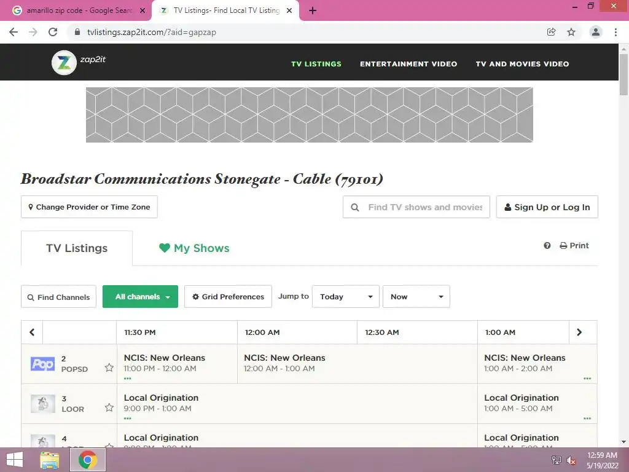Go back using the browser back arrow
The height and width of the screenshot is (472, 629).
(x=14, y=32)
